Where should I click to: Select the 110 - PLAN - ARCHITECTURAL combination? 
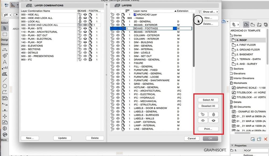39,32
